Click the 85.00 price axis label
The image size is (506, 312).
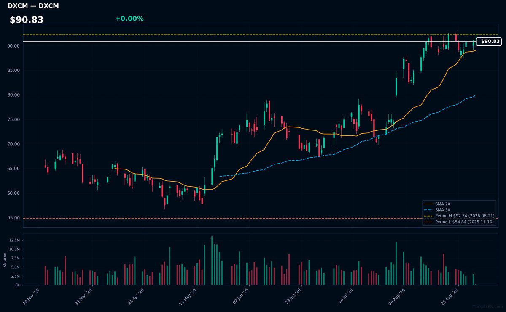click(x=14, y=70)
